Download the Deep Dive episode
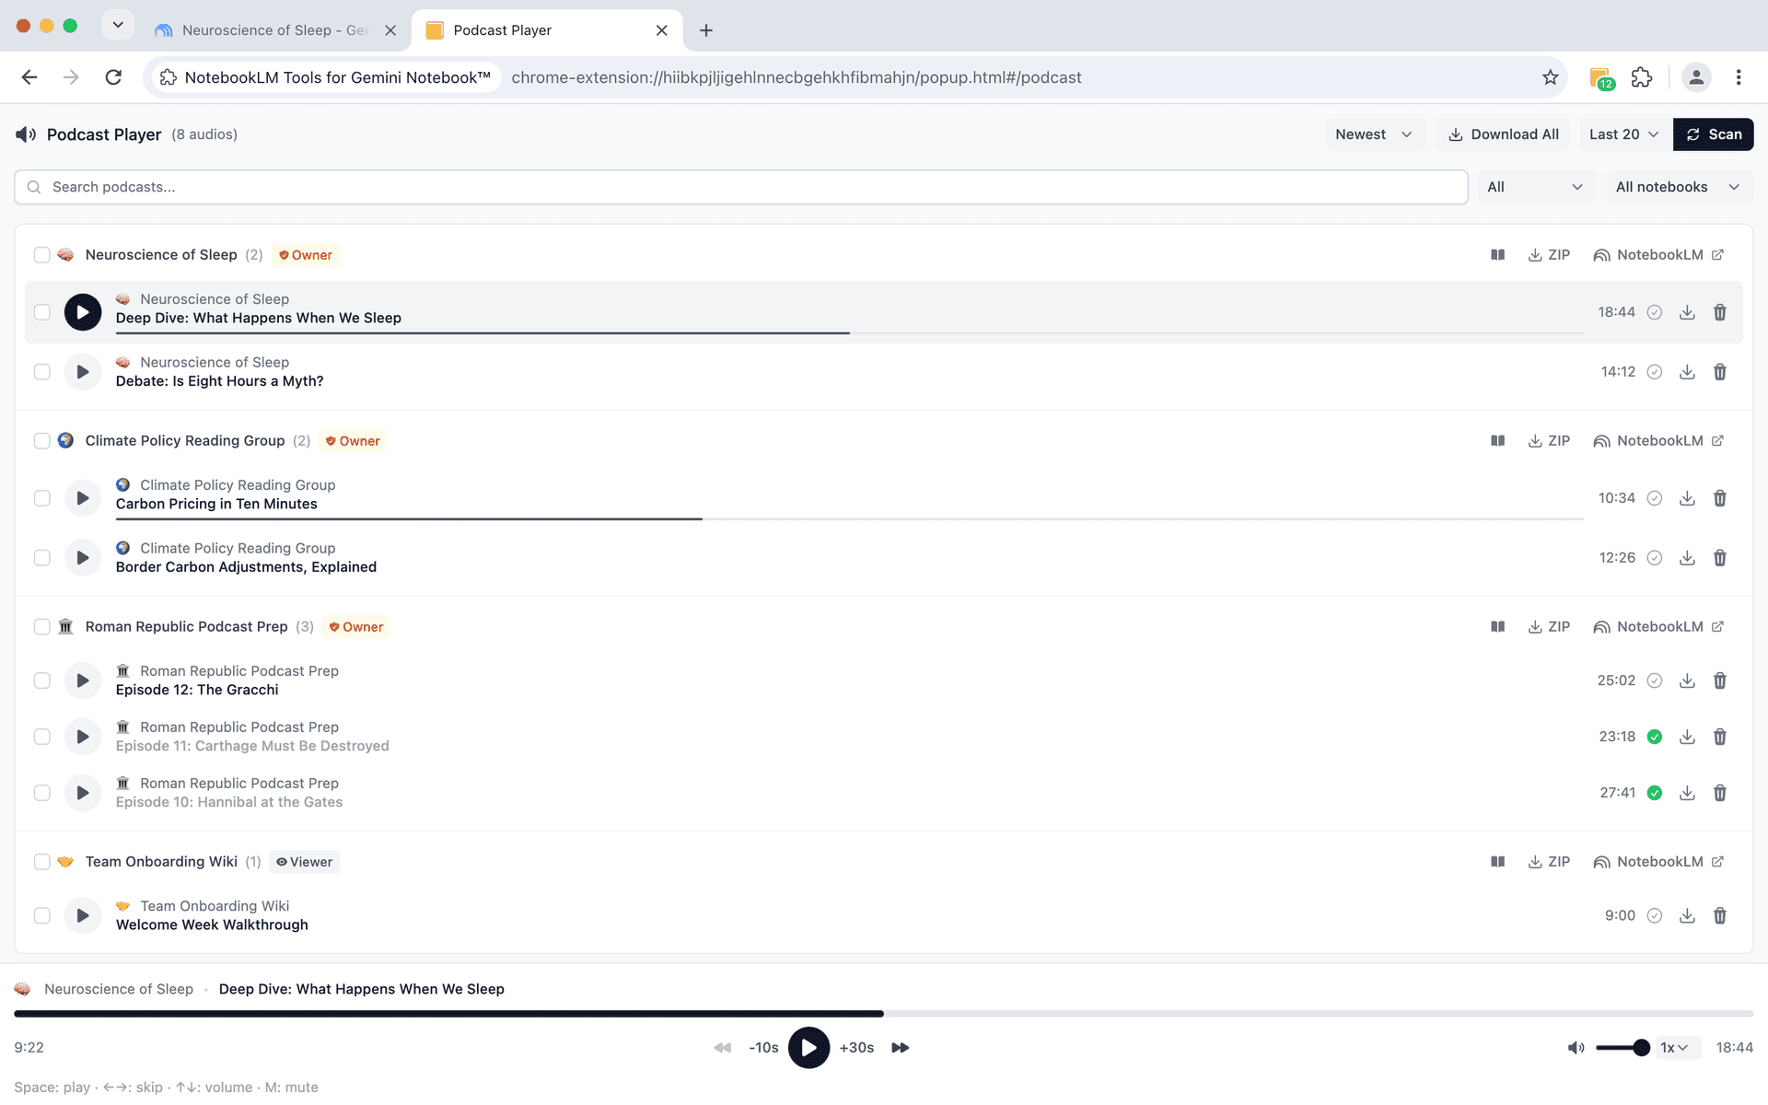This screenshot has width=1768, height=1105. point(1687,312)
